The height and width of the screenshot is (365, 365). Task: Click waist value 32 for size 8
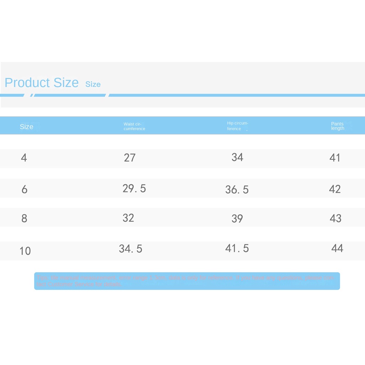pos(128,218)
